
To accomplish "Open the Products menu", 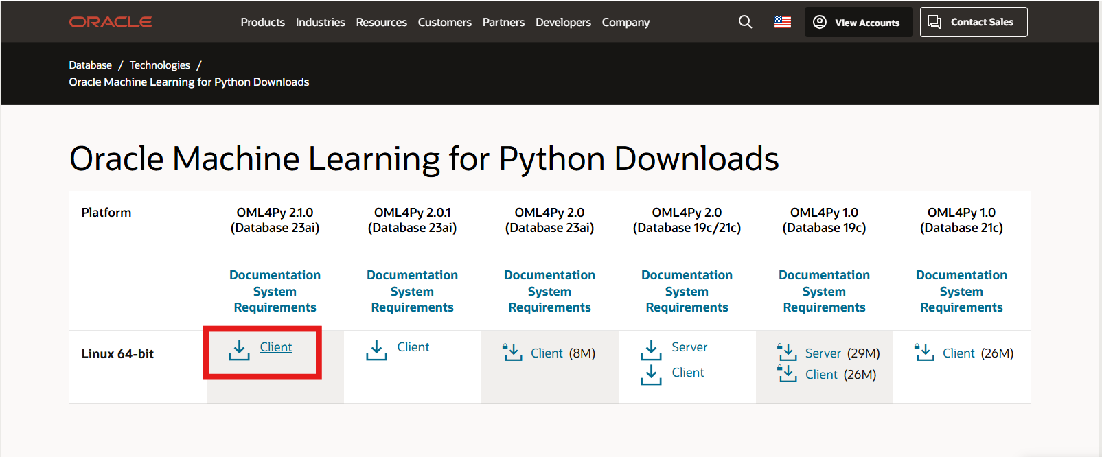I will (x=262, y=22).
